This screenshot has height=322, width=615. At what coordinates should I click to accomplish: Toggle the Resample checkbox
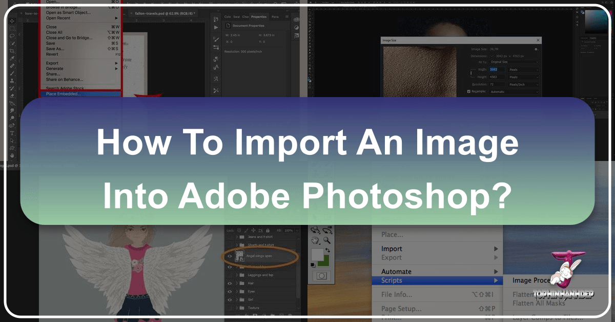(x=468, y=91)
